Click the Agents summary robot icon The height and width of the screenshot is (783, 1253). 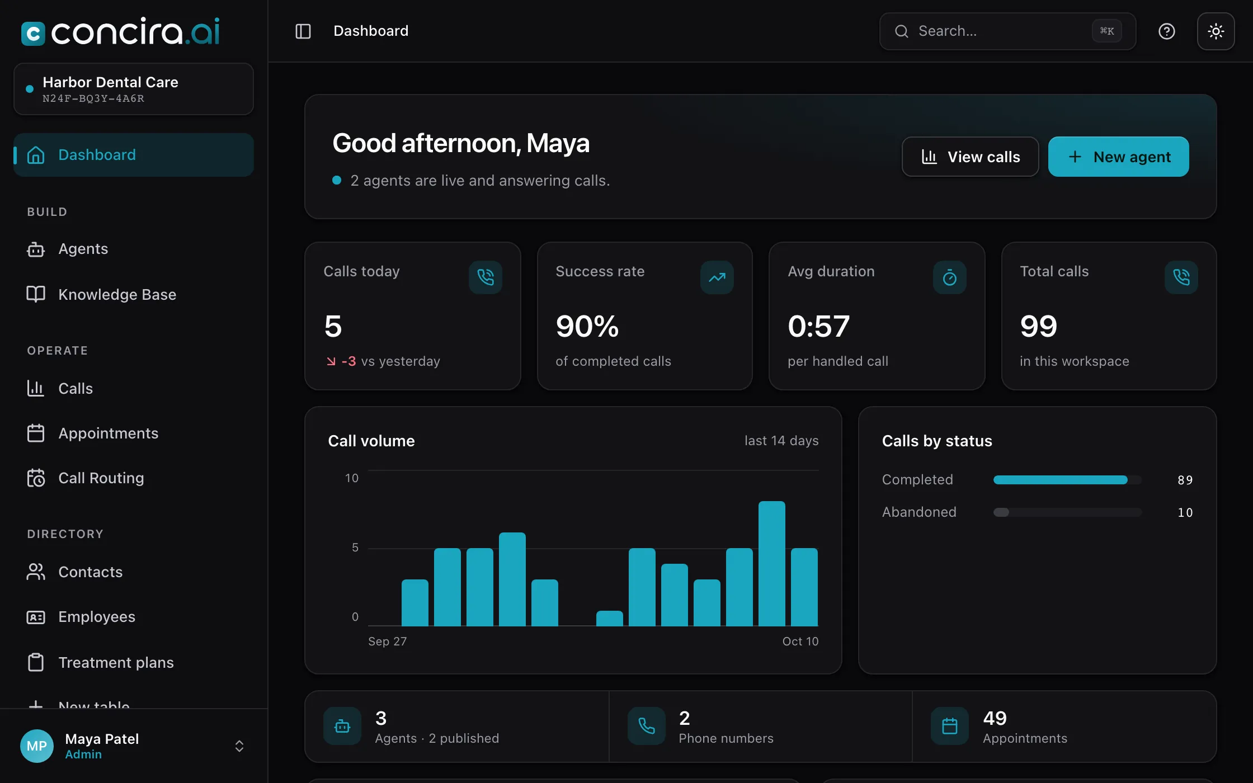tap(342, 726)
